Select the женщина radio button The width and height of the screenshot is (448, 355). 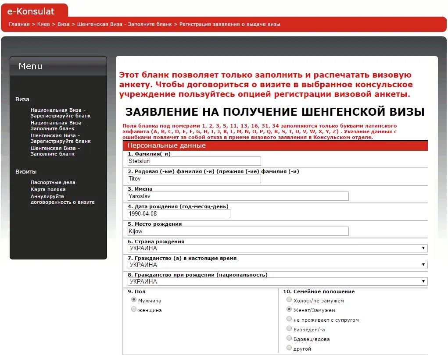tap(134, 309)
